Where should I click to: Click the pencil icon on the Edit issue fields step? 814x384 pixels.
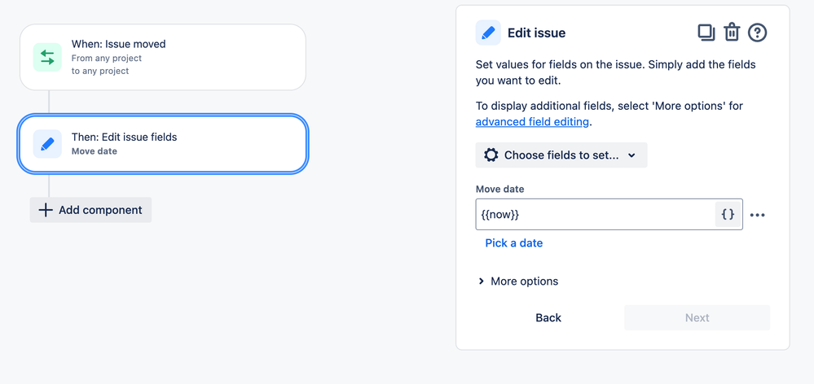click(47, 144)
